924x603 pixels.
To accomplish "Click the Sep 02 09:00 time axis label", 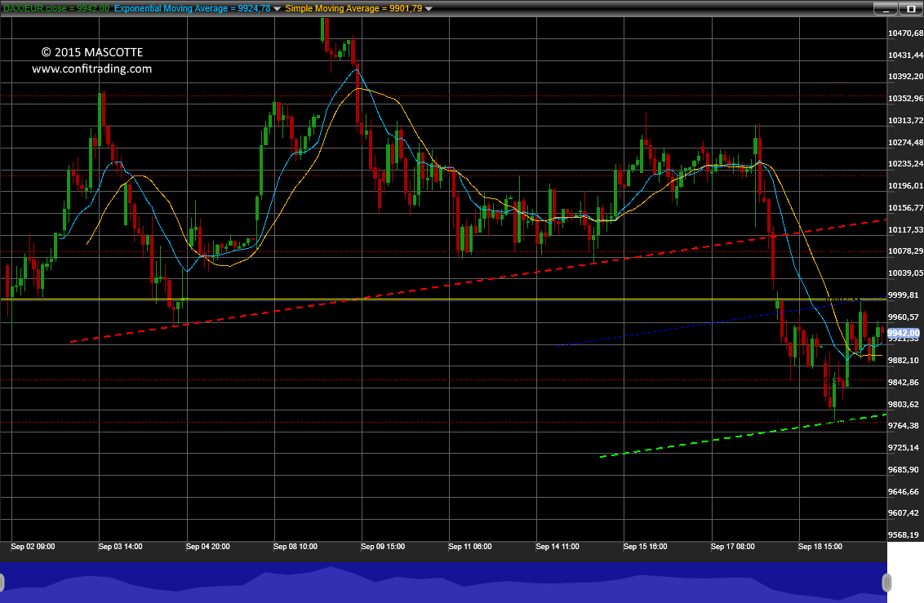I will click(x=33, y=547).
